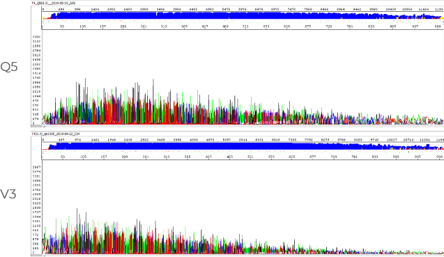The height and width of the screenshot is (257, 444).
Task: Click base position 105 on Q5 ruler
Action: click(82, 26)
